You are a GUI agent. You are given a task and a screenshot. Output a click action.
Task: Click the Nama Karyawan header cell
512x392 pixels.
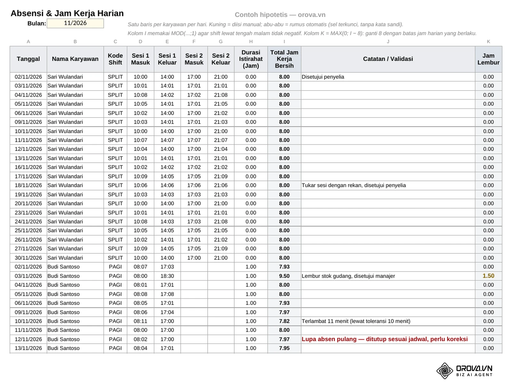(x=75, y=59)
